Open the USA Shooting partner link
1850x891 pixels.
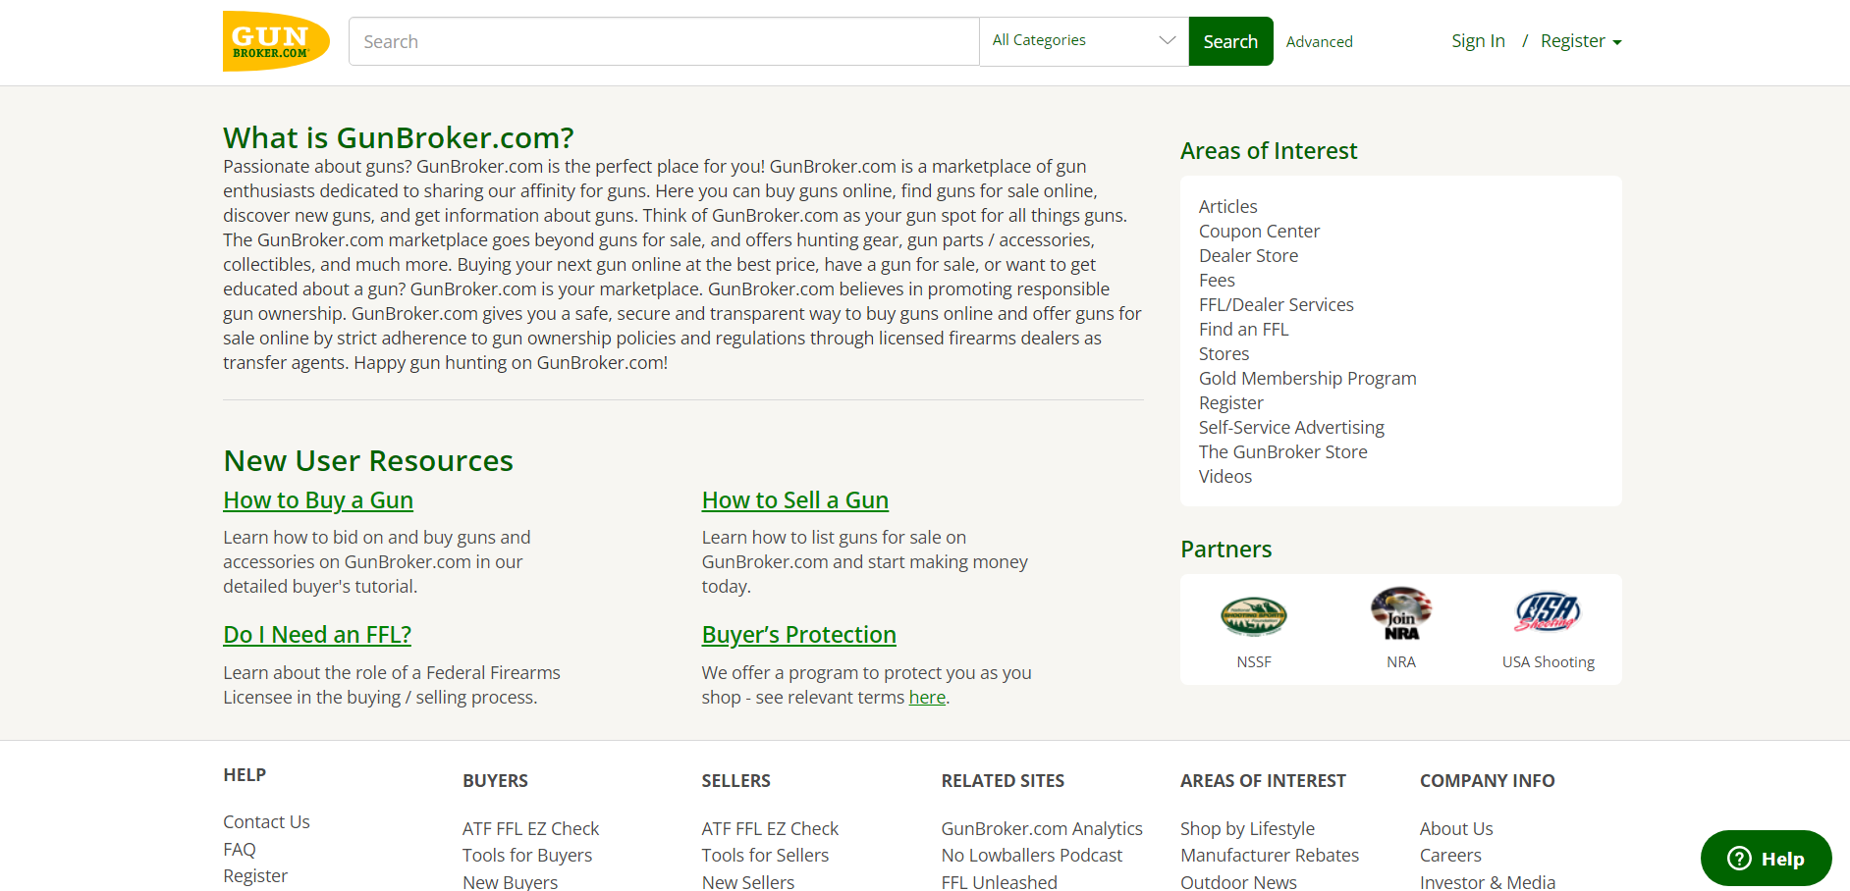tap(1549, 613)
